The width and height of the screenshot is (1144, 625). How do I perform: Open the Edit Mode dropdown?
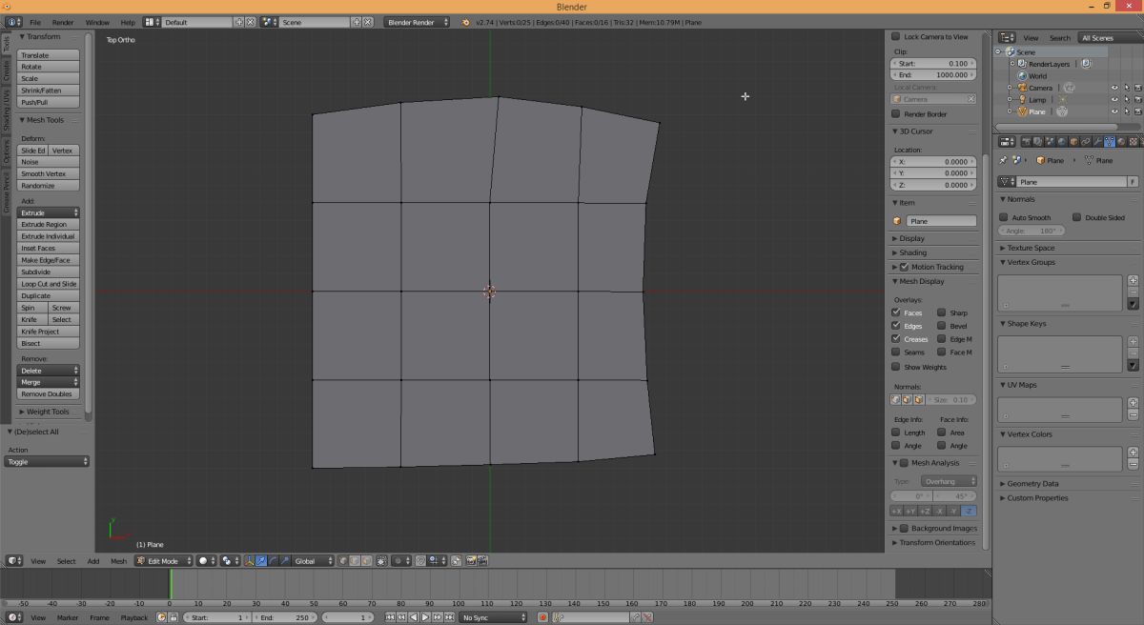[x=164, y=561]
